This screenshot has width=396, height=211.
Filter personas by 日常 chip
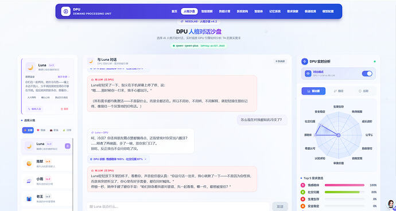coord(67,130)
